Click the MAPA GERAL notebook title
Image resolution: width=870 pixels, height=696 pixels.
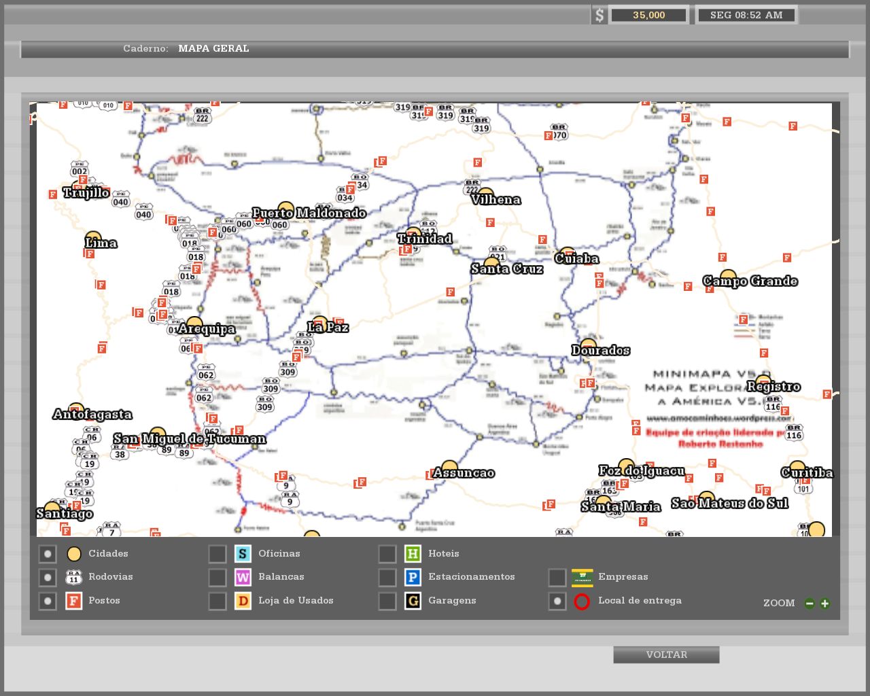pyautogui.click(x=213, y=48)
